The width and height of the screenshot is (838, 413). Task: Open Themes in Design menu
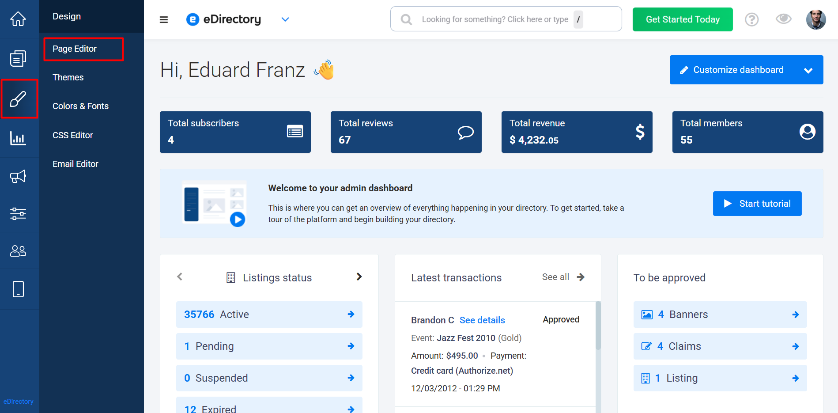68,78
